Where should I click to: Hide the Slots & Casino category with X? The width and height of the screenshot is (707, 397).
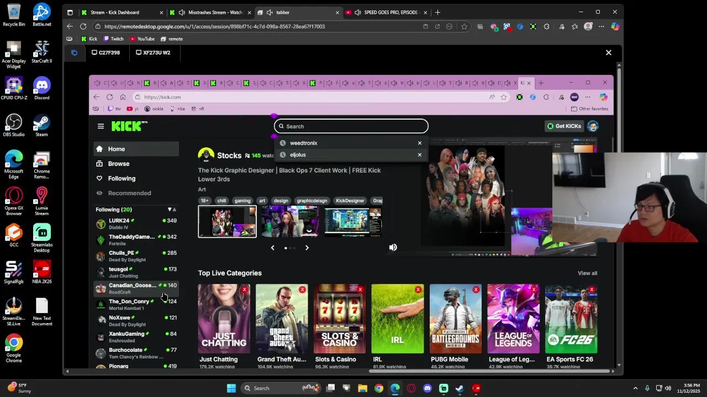tap(360, 289)
